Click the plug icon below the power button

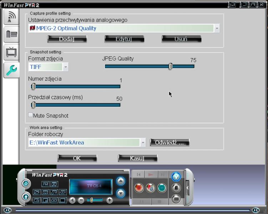26,197
